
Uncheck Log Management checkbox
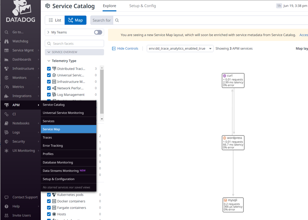49,94
